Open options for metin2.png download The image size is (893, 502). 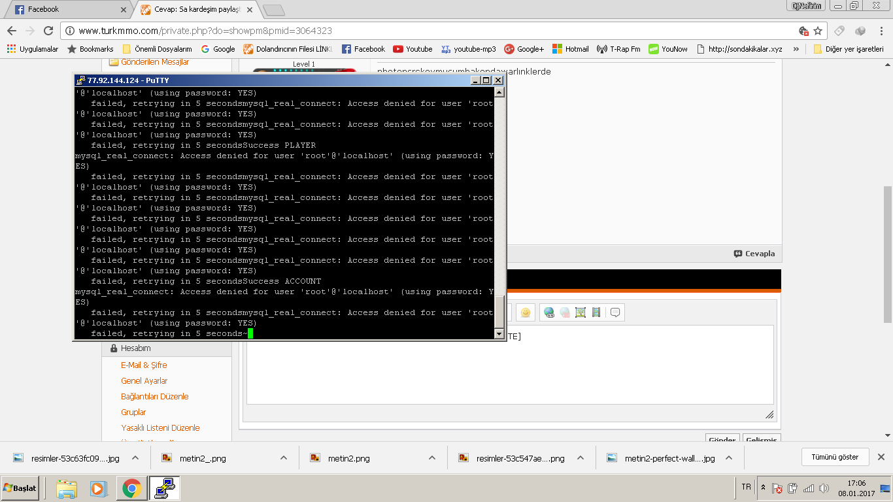click(432, 458)
